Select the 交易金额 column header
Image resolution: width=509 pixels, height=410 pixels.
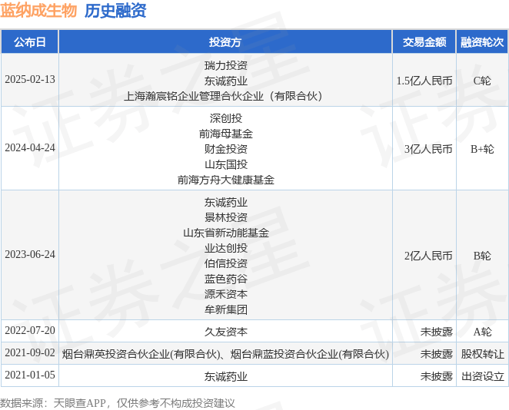tap(424, 41)
